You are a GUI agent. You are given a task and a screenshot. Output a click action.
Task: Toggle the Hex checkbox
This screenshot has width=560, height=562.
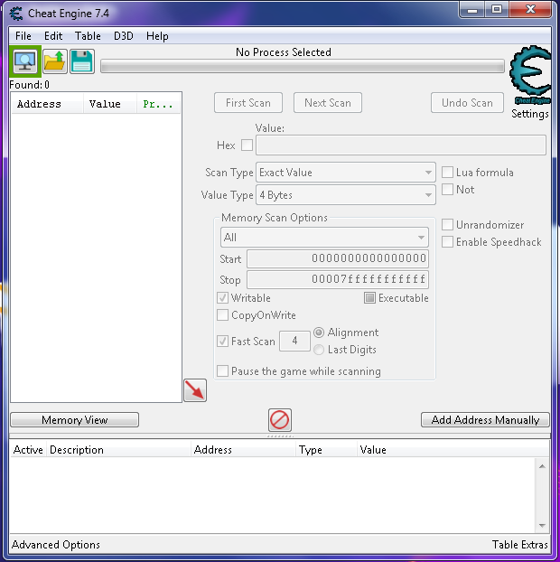[x=247, y=145]
